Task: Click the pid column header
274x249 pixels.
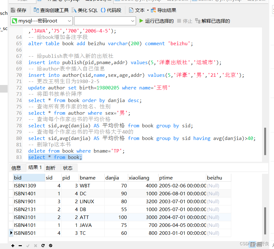Action: click(x=70, y=178)
